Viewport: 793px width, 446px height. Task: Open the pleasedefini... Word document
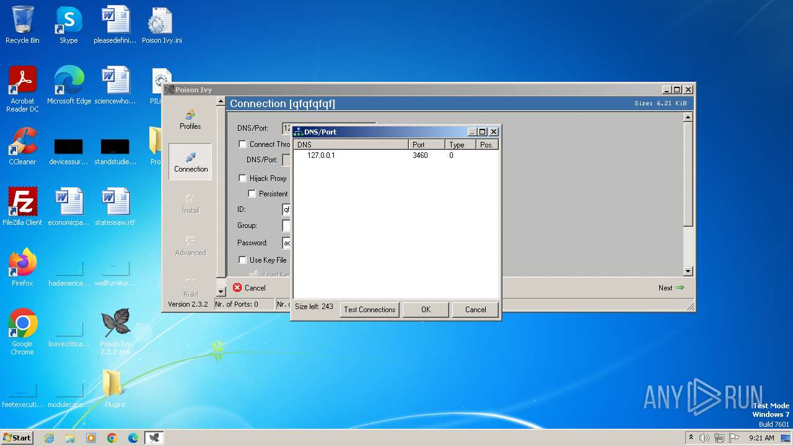pos(115,25)
